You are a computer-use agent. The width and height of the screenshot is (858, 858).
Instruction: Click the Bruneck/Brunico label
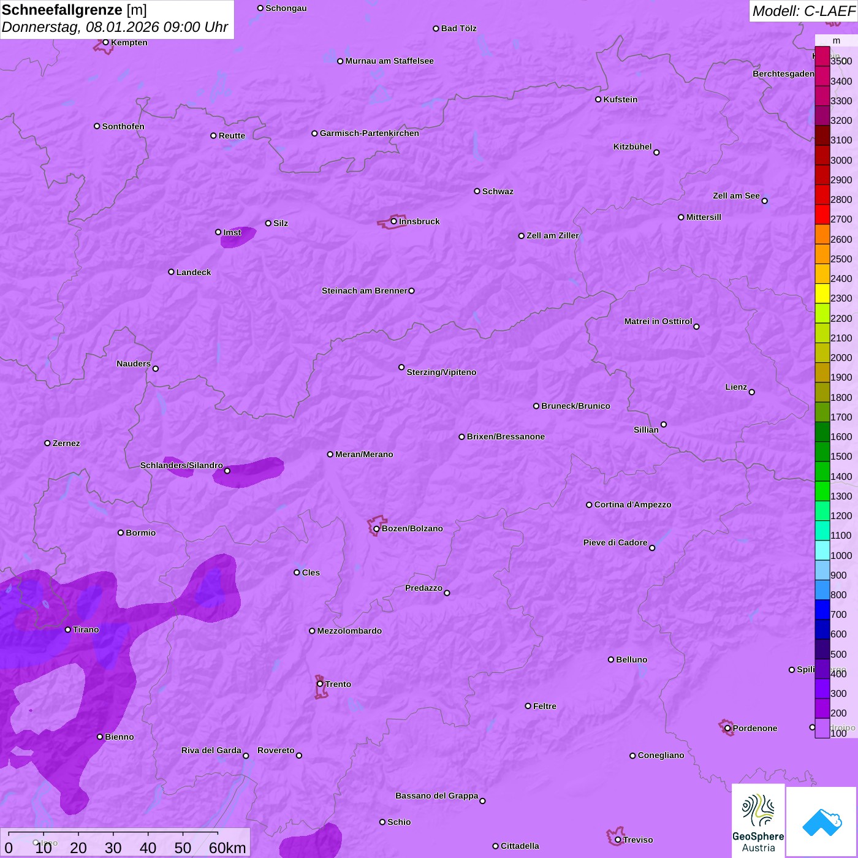point(575,406)
